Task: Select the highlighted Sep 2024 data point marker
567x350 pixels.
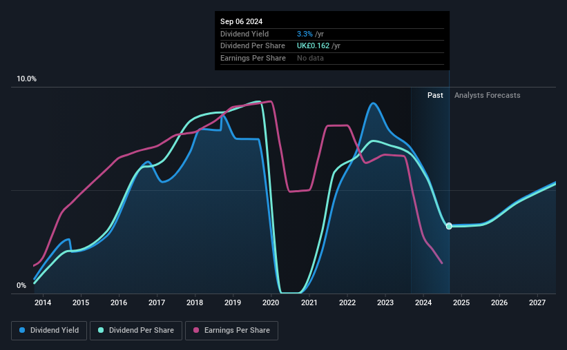Action: [449, 226]
